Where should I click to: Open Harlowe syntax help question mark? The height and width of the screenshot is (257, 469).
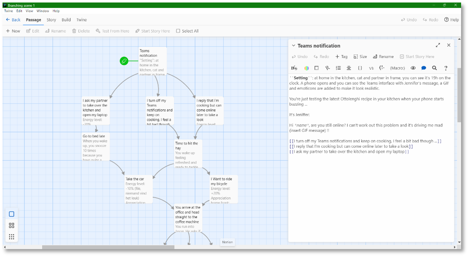pyautogui.click(x=446, y=68)
